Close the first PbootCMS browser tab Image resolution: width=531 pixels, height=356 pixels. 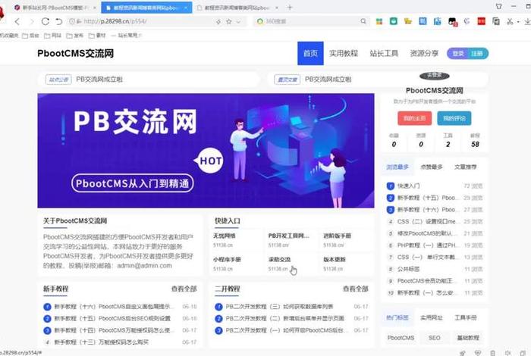tap(95, 8)
